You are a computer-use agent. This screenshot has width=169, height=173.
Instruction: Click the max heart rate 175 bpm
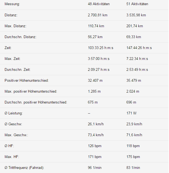point(133,157)
